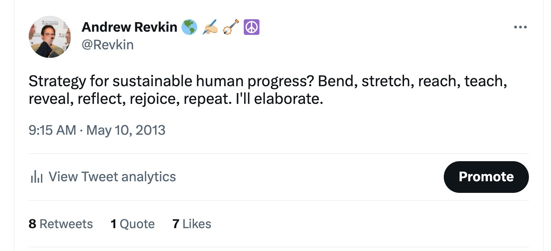The width and height of the screenshot is (551, 251).
Task: View the 1 Quote tweet list
Action: pos(133,224)
